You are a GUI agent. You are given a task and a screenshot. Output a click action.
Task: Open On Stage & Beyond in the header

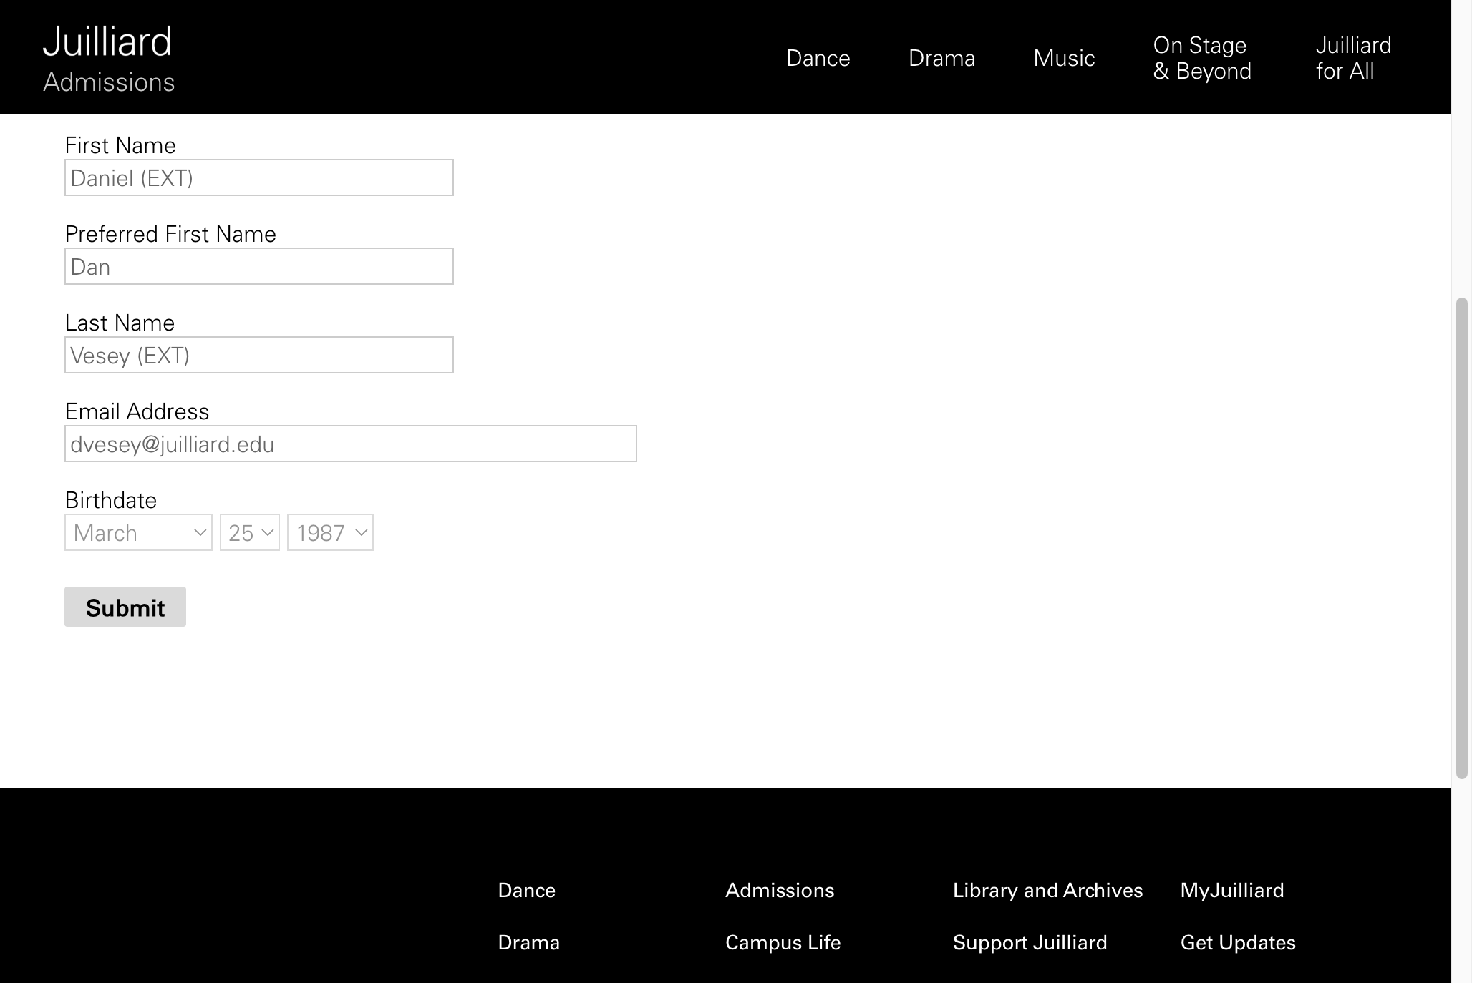1202,58
